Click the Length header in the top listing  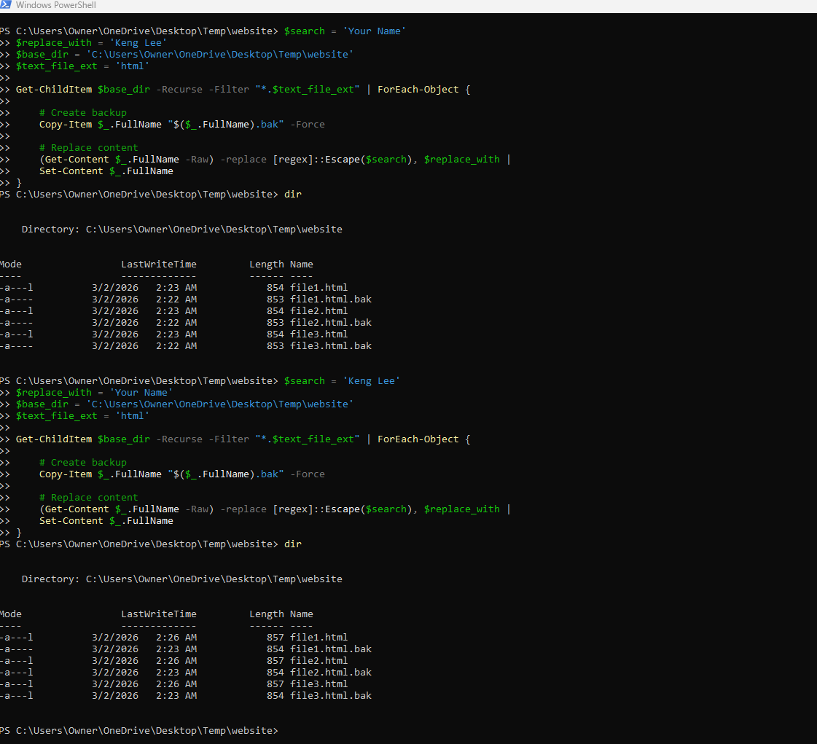266,265
